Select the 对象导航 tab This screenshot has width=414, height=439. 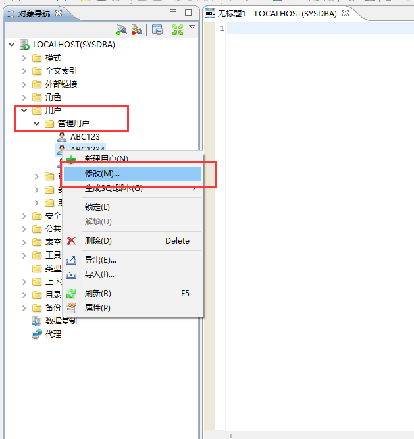pos(34,13)
